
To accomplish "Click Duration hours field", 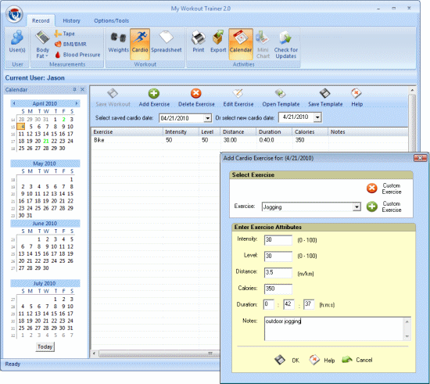I will click(269, 304).
